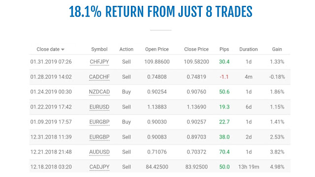Sort by the Duration column header
Viewport: 315px width, 177px height.
[249, 49]
